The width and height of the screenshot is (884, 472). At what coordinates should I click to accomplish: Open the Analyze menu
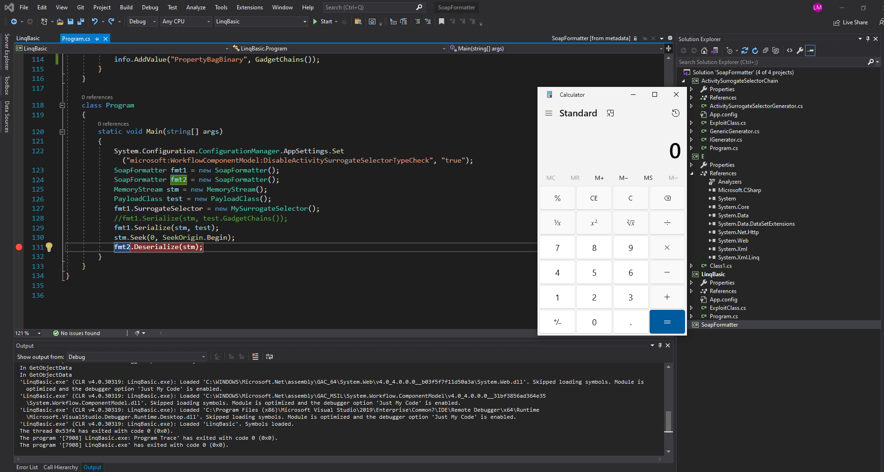coord(196,7)
